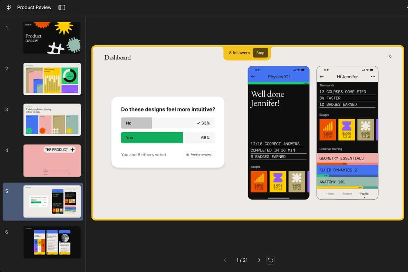Viewport: 408px width, 272px height.
Task: Open the Profile tab in the phone mockup
Action: pyautogui.click(x=364, y=194)
